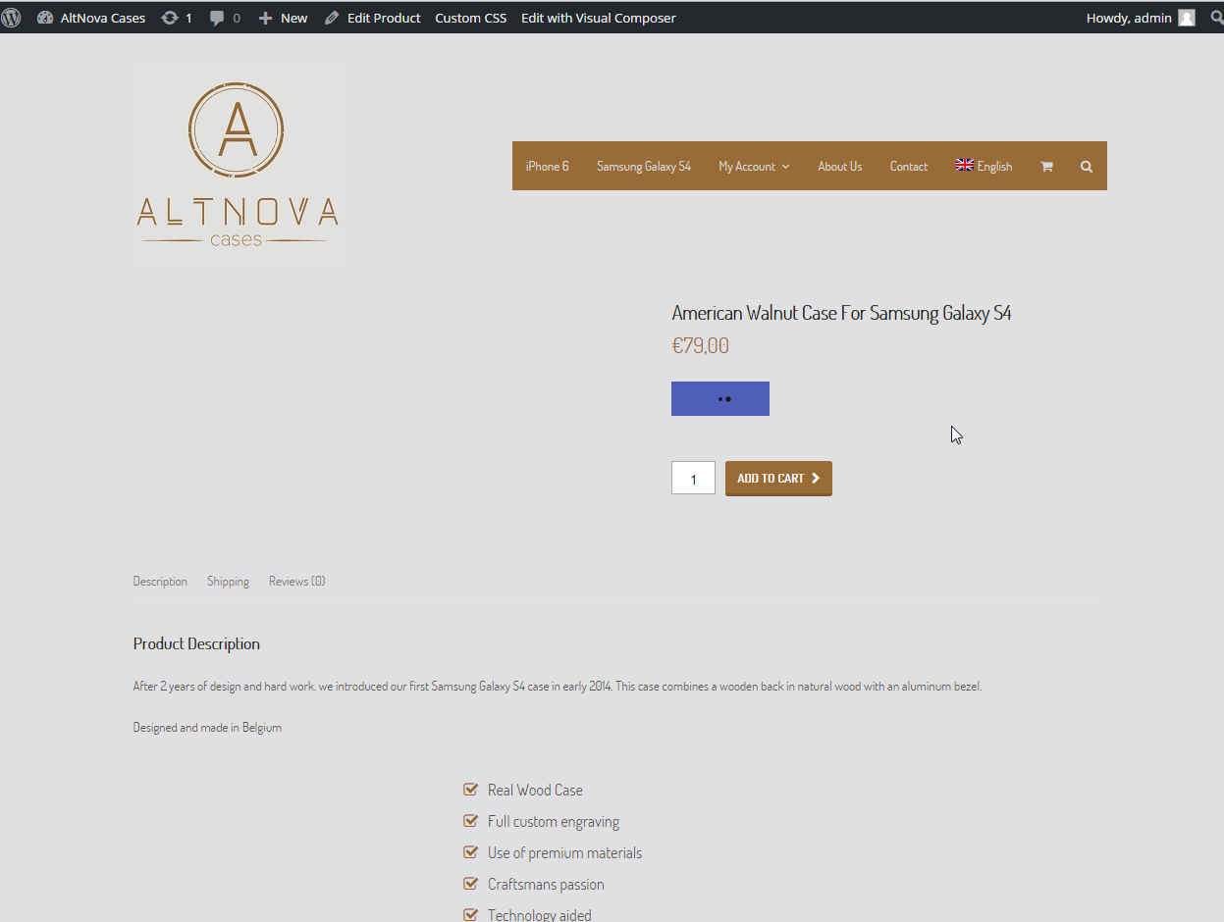Click the AltNova Cases logo
This screenshot has height=922, width=1224.
point(239,164)
